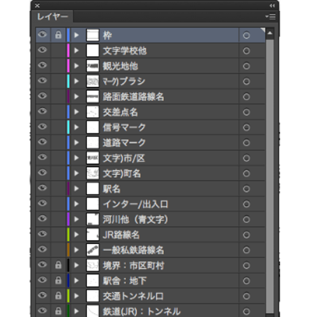Hide the JR路線名 layer
Screen dimensions: 317x317
click(42, 234)
